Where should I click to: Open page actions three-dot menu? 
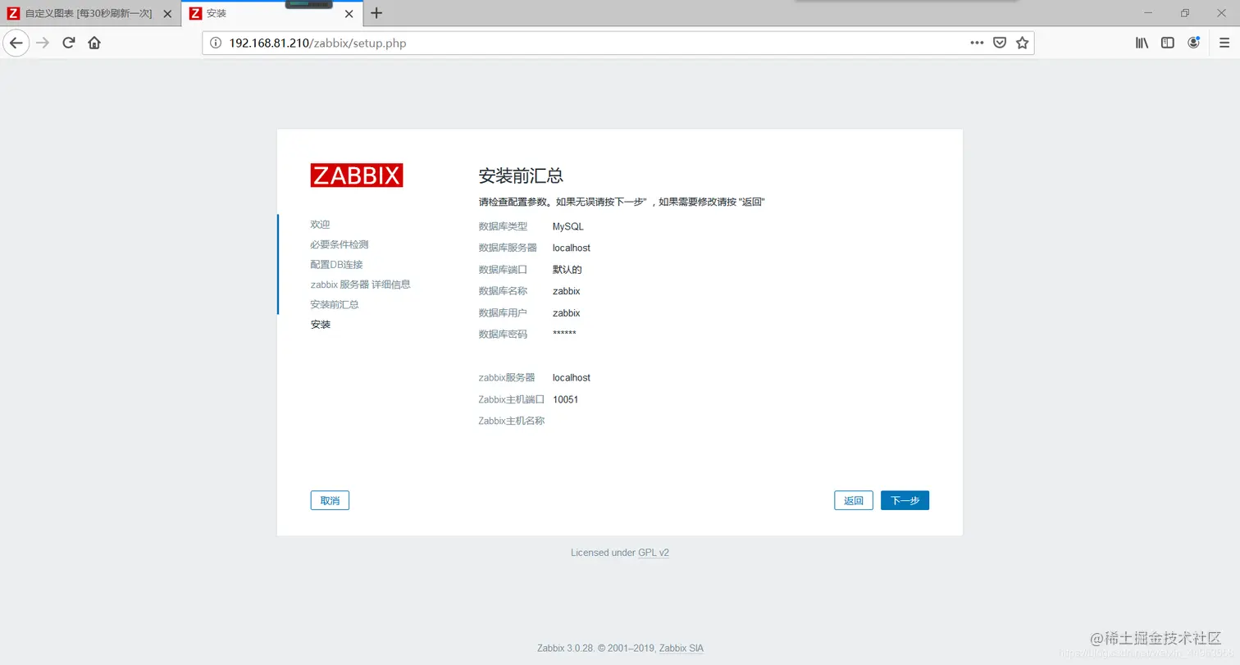pyautogui.click(x=977, y=43)
